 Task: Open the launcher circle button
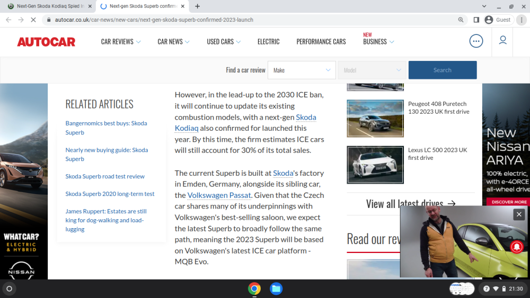tap(9, 288)
